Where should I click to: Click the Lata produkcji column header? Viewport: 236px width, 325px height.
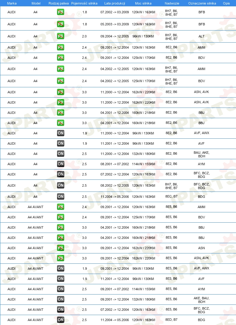point(114,3)
